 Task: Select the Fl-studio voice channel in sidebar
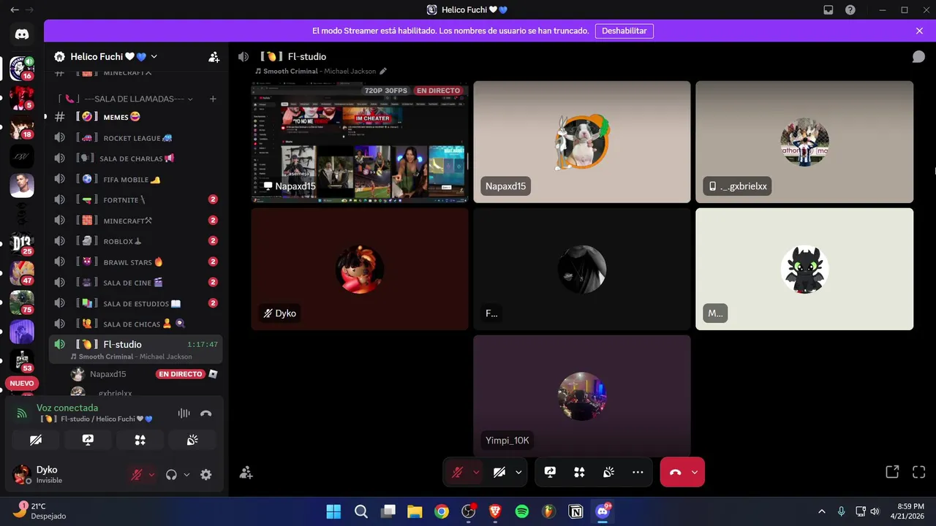click(x=135, y=349)
